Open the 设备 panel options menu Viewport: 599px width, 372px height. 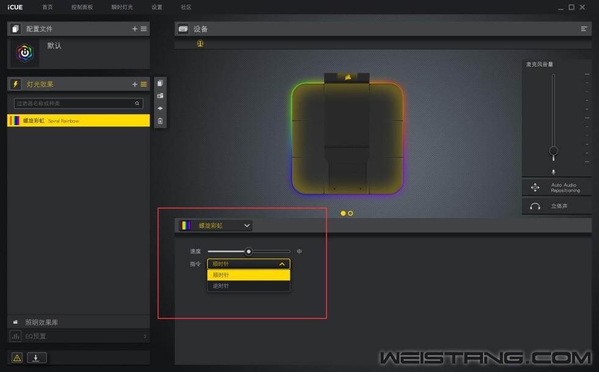[x=584, y=29]
